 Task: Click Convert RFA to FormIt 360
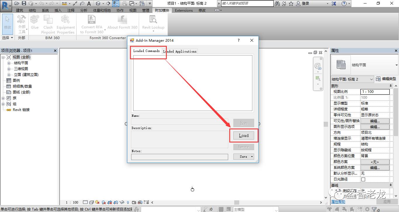click(x=92, y=24)
